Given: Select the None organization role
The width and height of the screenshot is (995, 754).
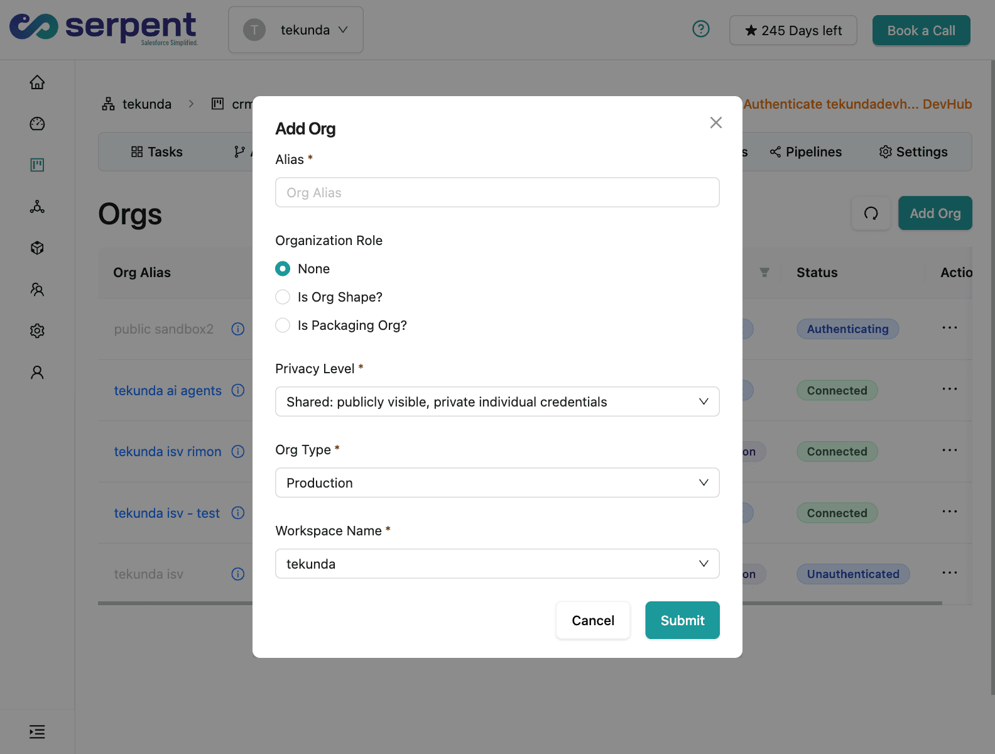Looking at the screenshot, I should [x=283, y=269].
